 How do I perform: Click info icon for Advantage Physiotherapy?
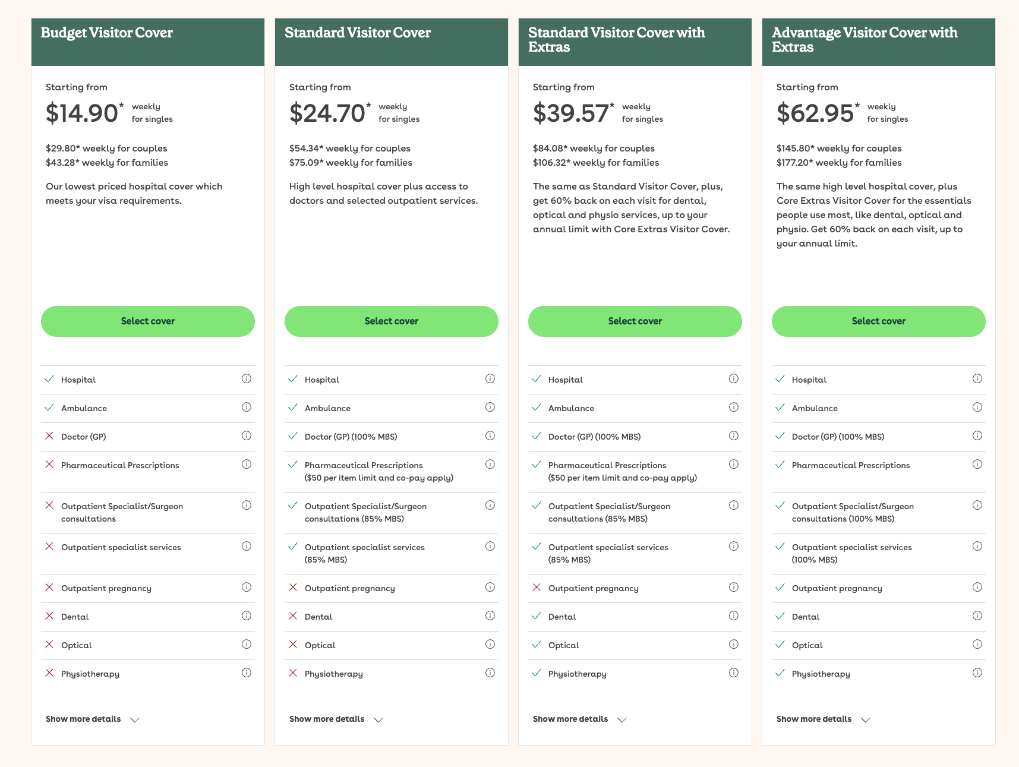977,673
